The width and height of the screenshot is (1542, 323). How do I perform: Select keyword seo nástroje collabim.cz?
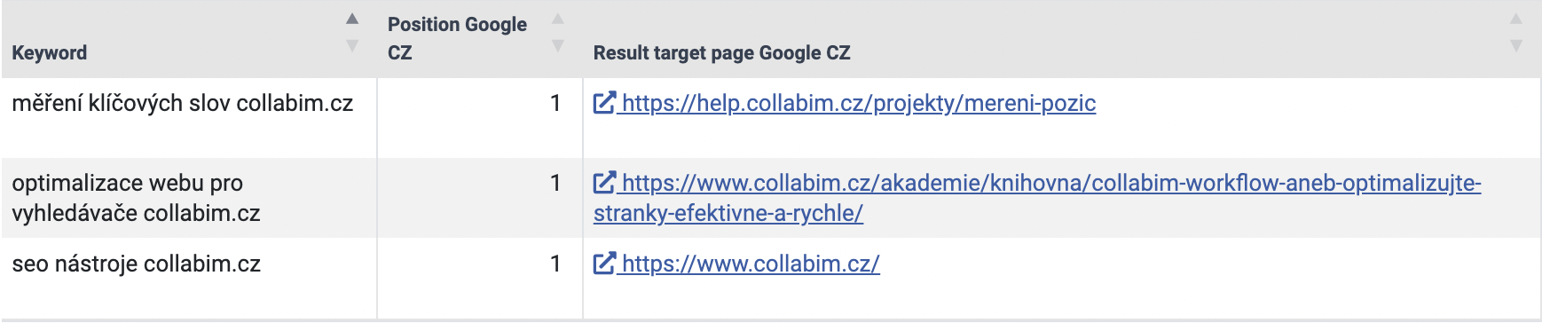pos(136,264)
